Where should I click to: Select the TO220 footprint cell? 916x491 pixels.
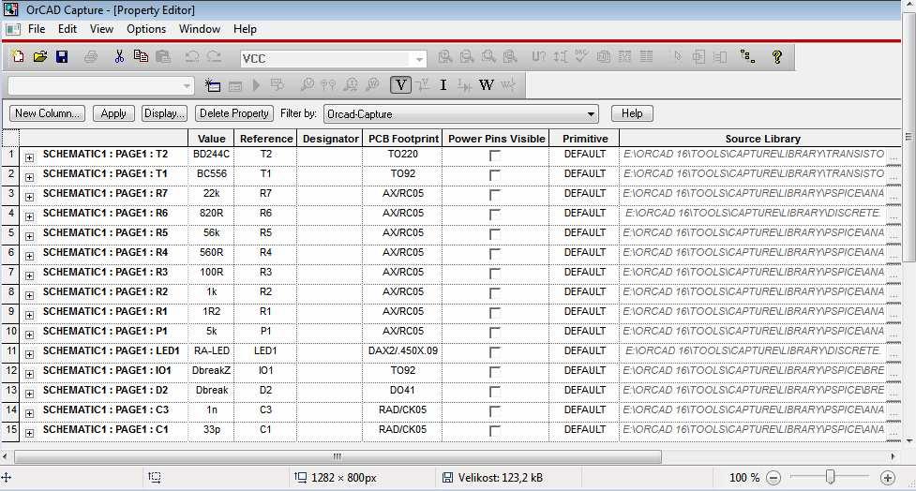(402, 154)
